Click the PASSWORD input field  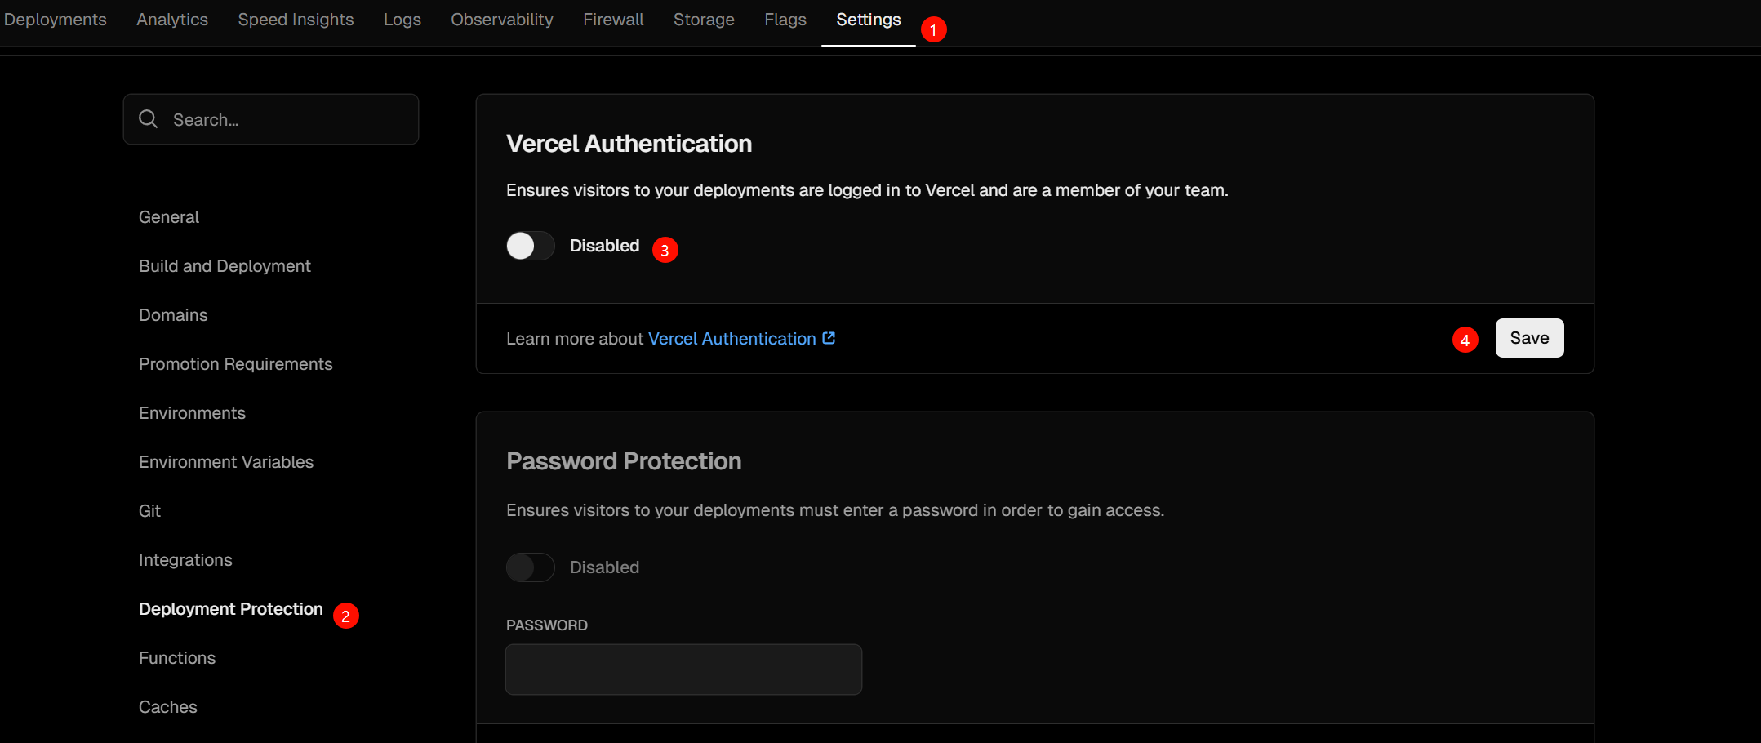click(x=683, y=670)
